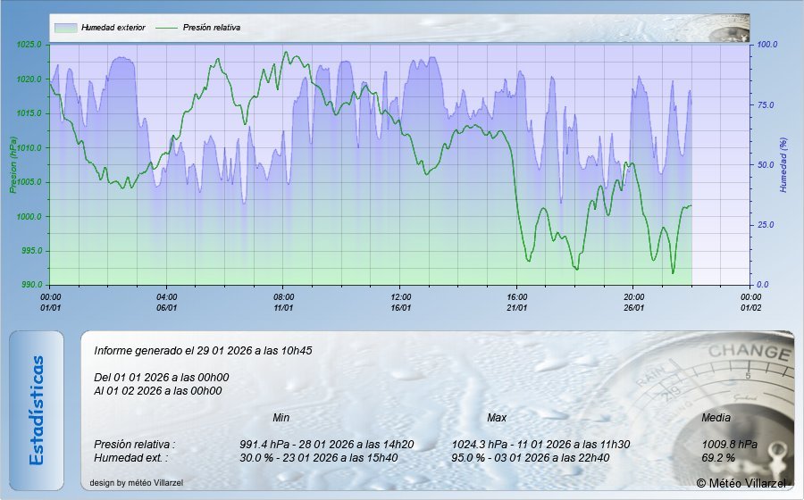Click the Max column header
Image resolution: width=804 pixels, height=500 pixels.
497,418
